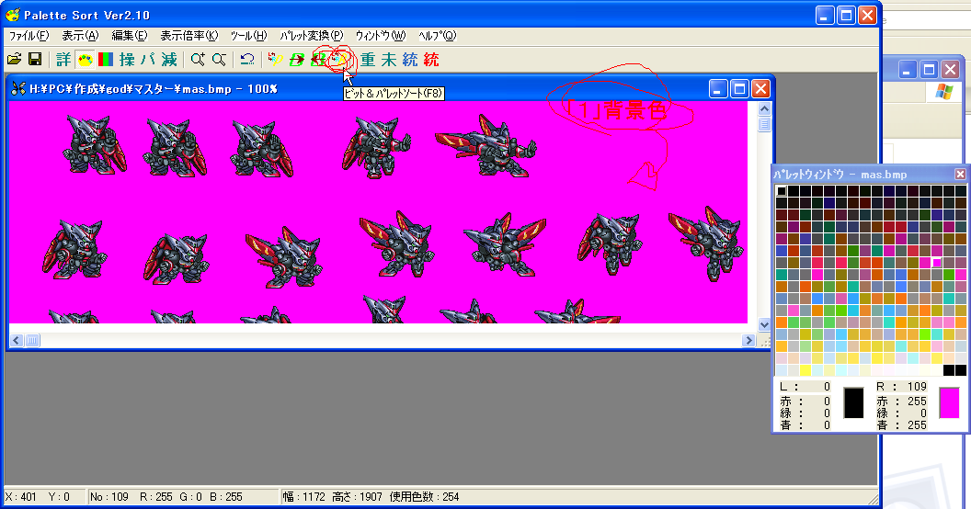Click the vertical scrollbar thumb of mas.bmp

[x=764, y=124]
